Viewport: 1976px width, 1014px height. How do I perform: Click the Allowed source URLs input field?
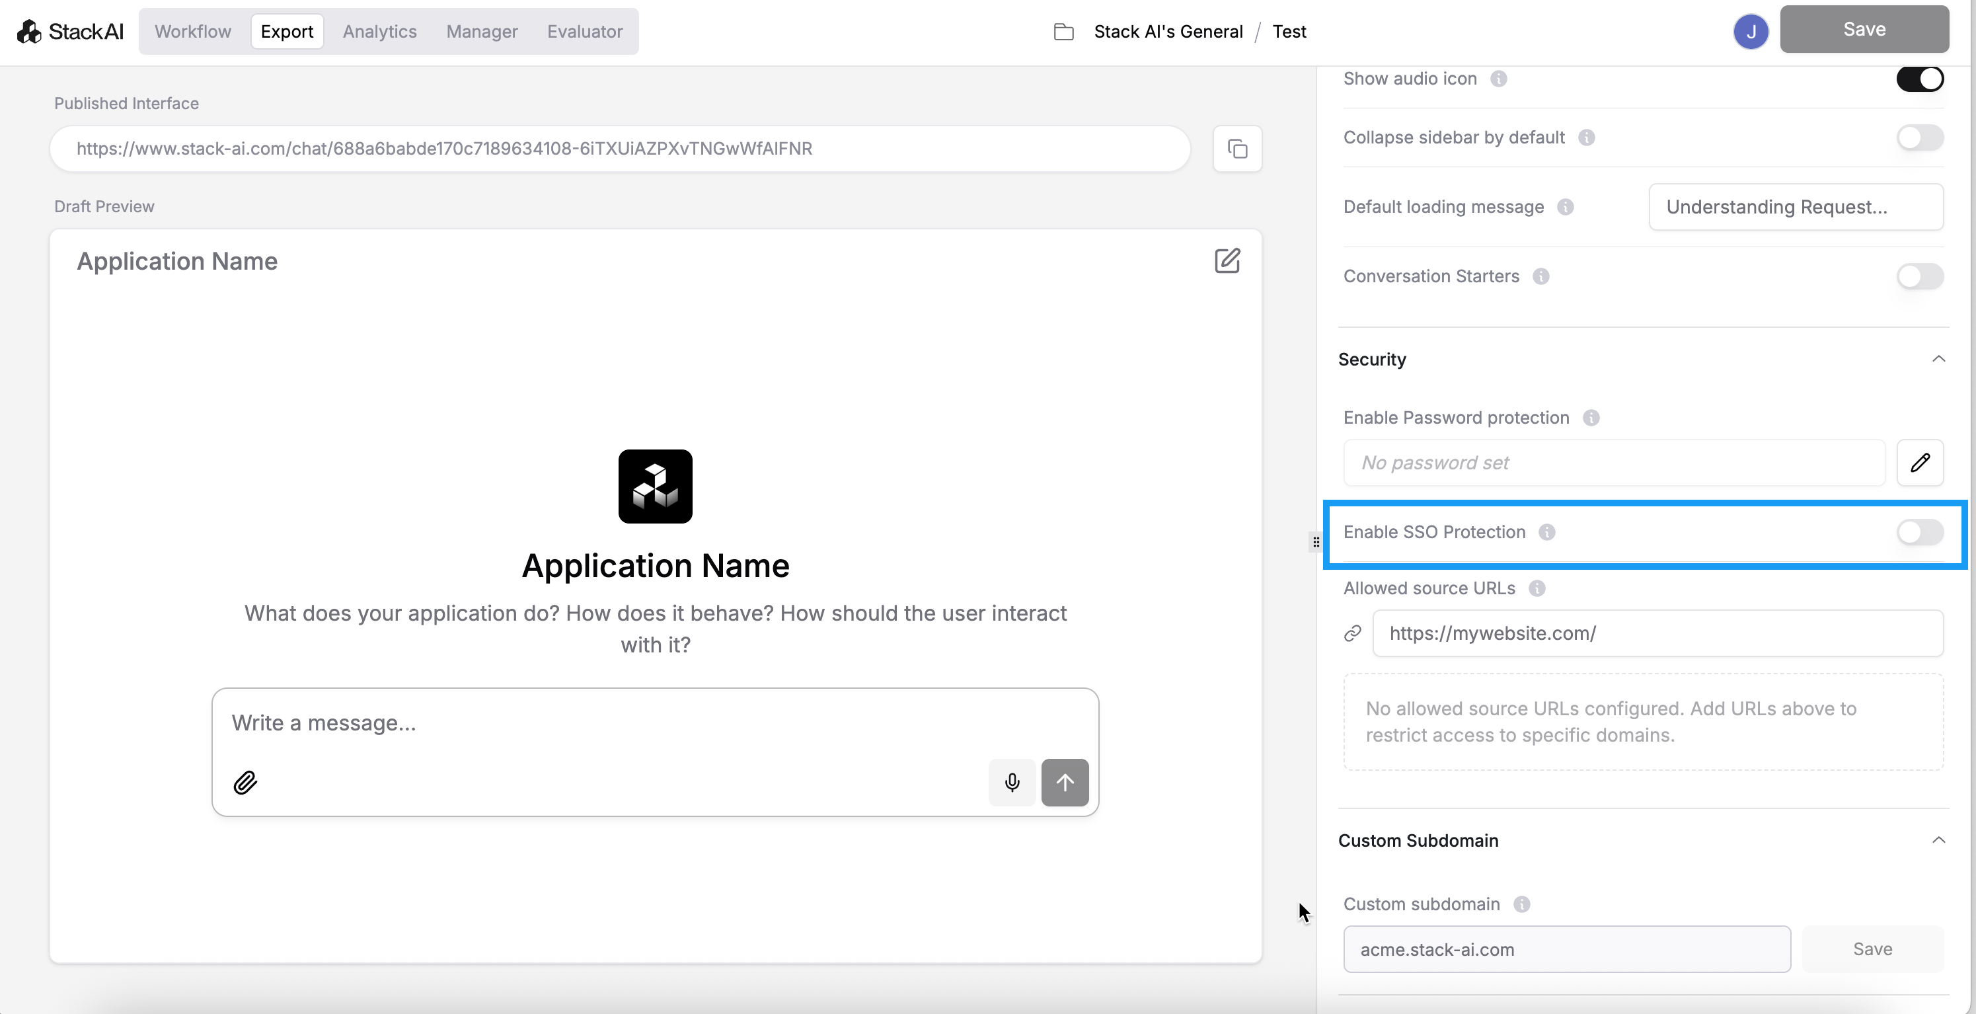point(1657,633)
